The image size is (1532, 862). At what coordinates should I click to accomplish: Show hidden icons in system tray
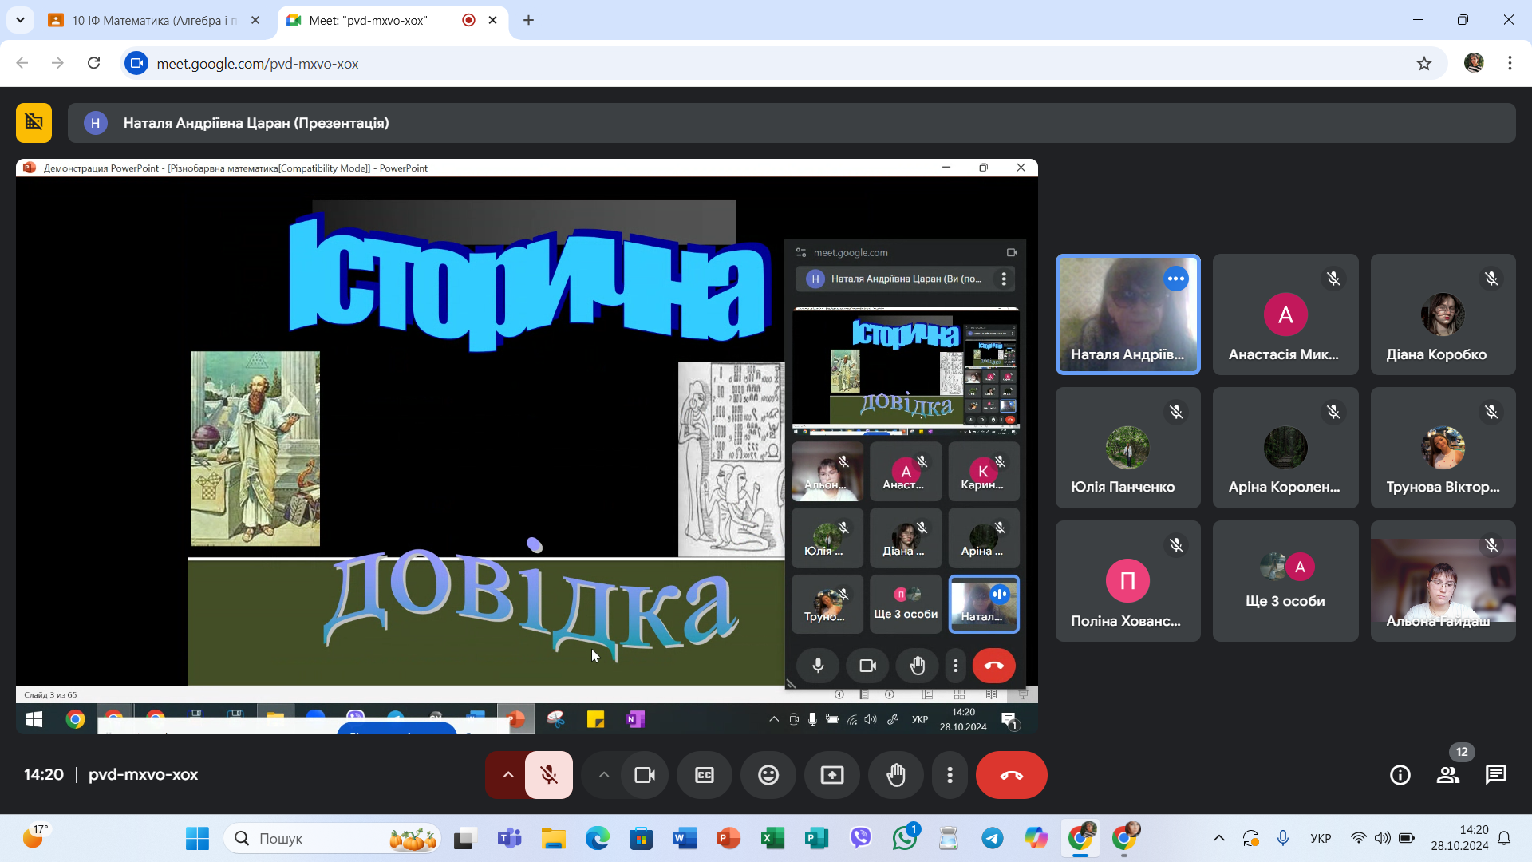pos(1218,838)
